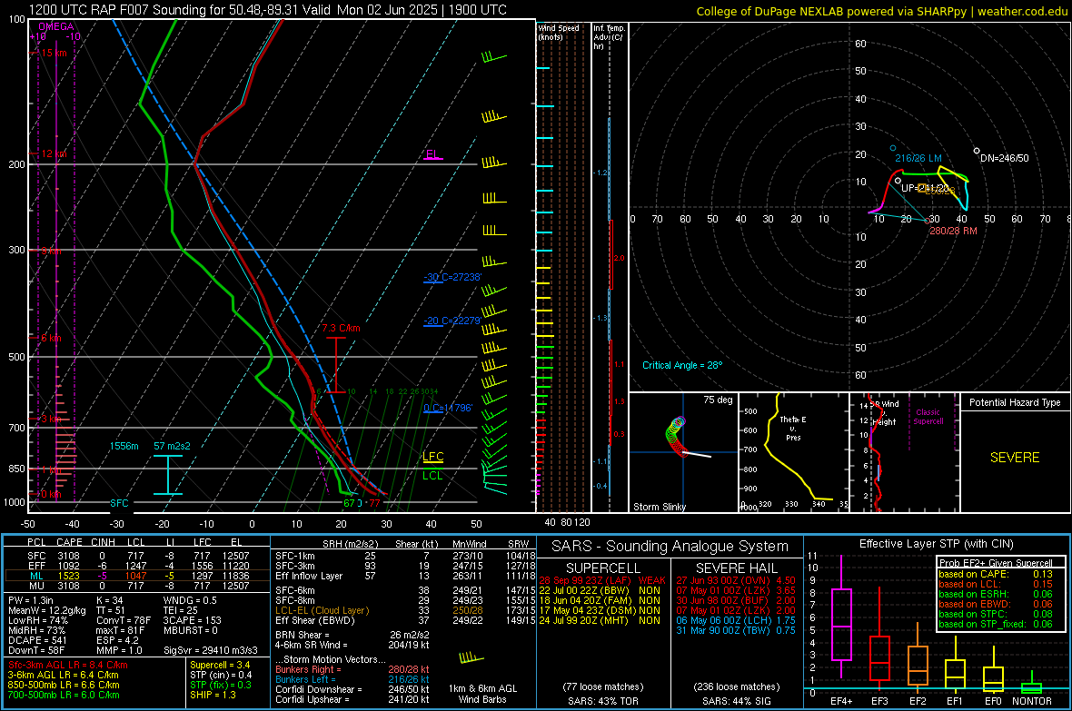Click the 75 deg slinky tilt value
The width and height of the screenshot is (1072, 711).
(718, 400)
